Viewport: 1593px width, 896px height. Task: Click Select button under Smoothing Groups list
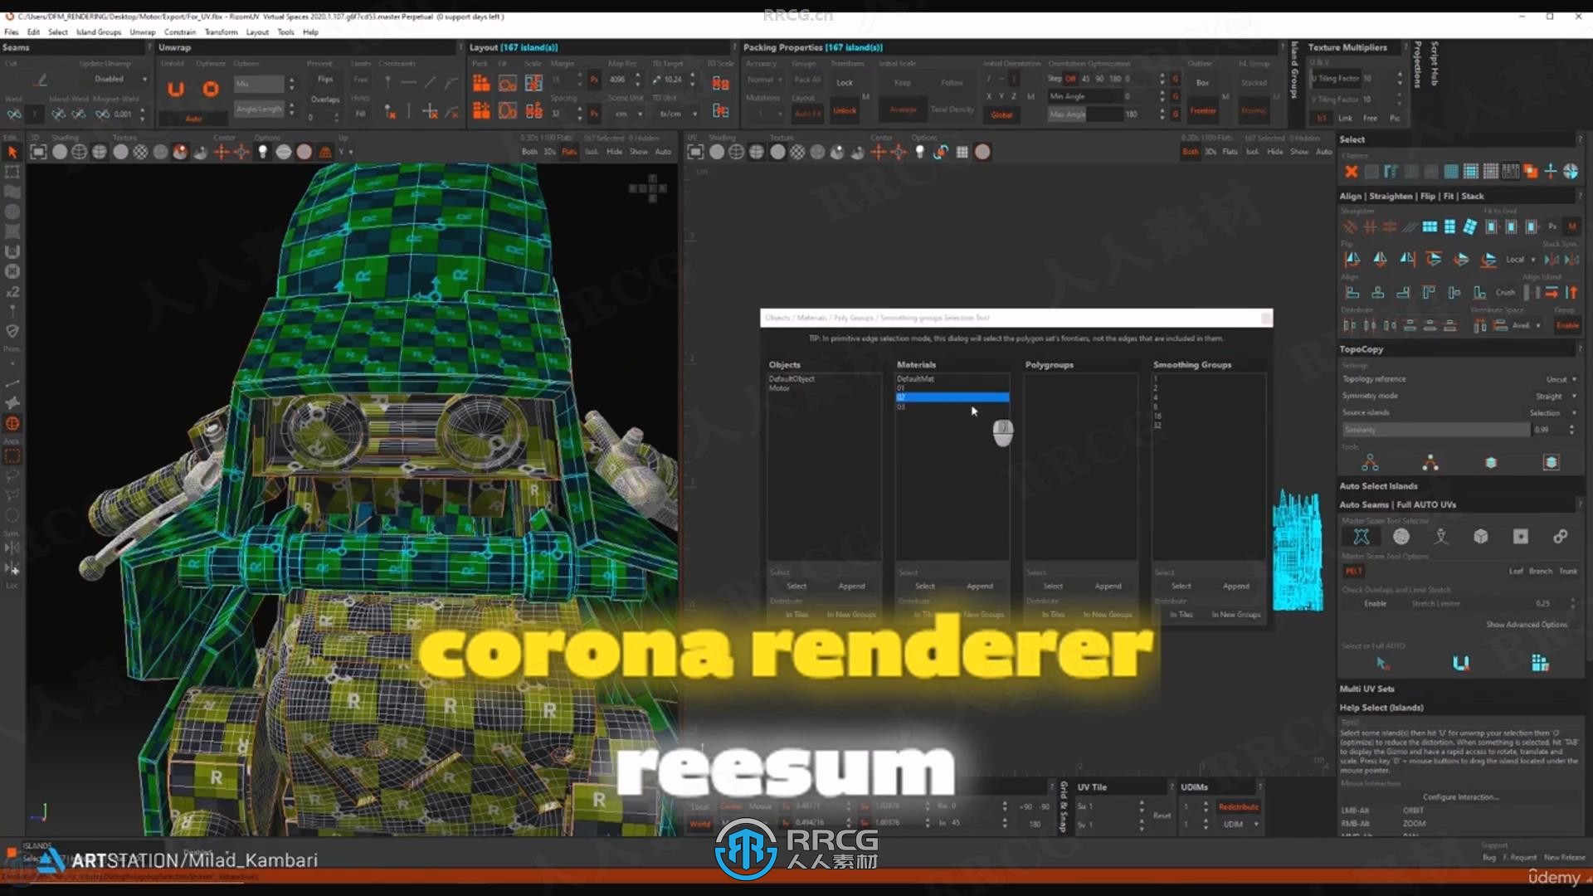click(x=1181, y=586)
